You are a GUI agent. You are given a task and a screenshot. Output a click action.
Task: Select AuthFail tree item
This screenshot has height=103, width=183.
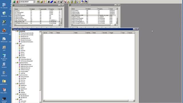click(23, 73)
